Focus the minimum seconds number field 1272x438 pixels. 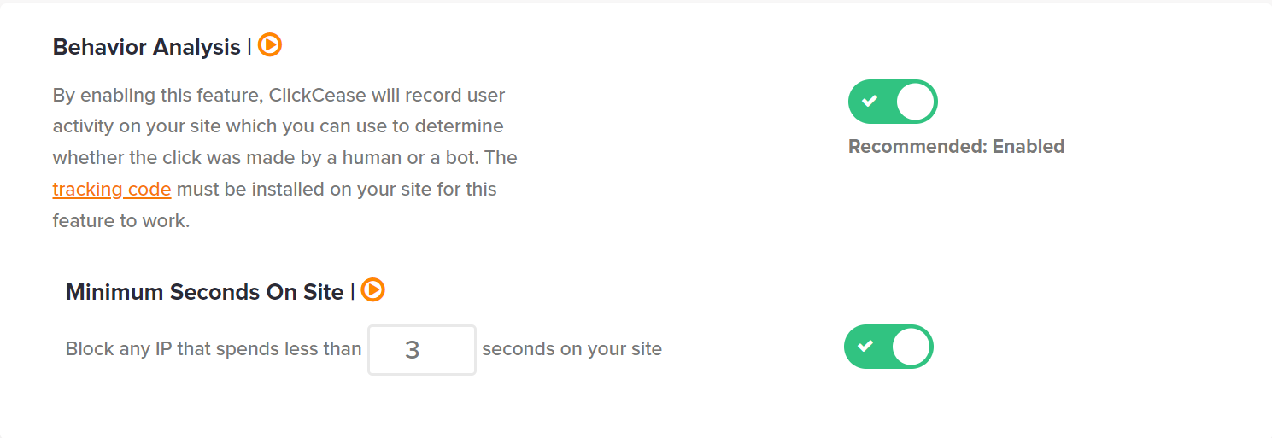[x=422, y=349]
